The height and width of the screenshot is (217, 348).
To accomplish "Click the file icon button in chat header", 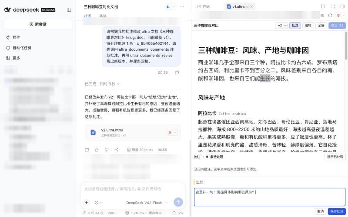I will pos(168,7).
